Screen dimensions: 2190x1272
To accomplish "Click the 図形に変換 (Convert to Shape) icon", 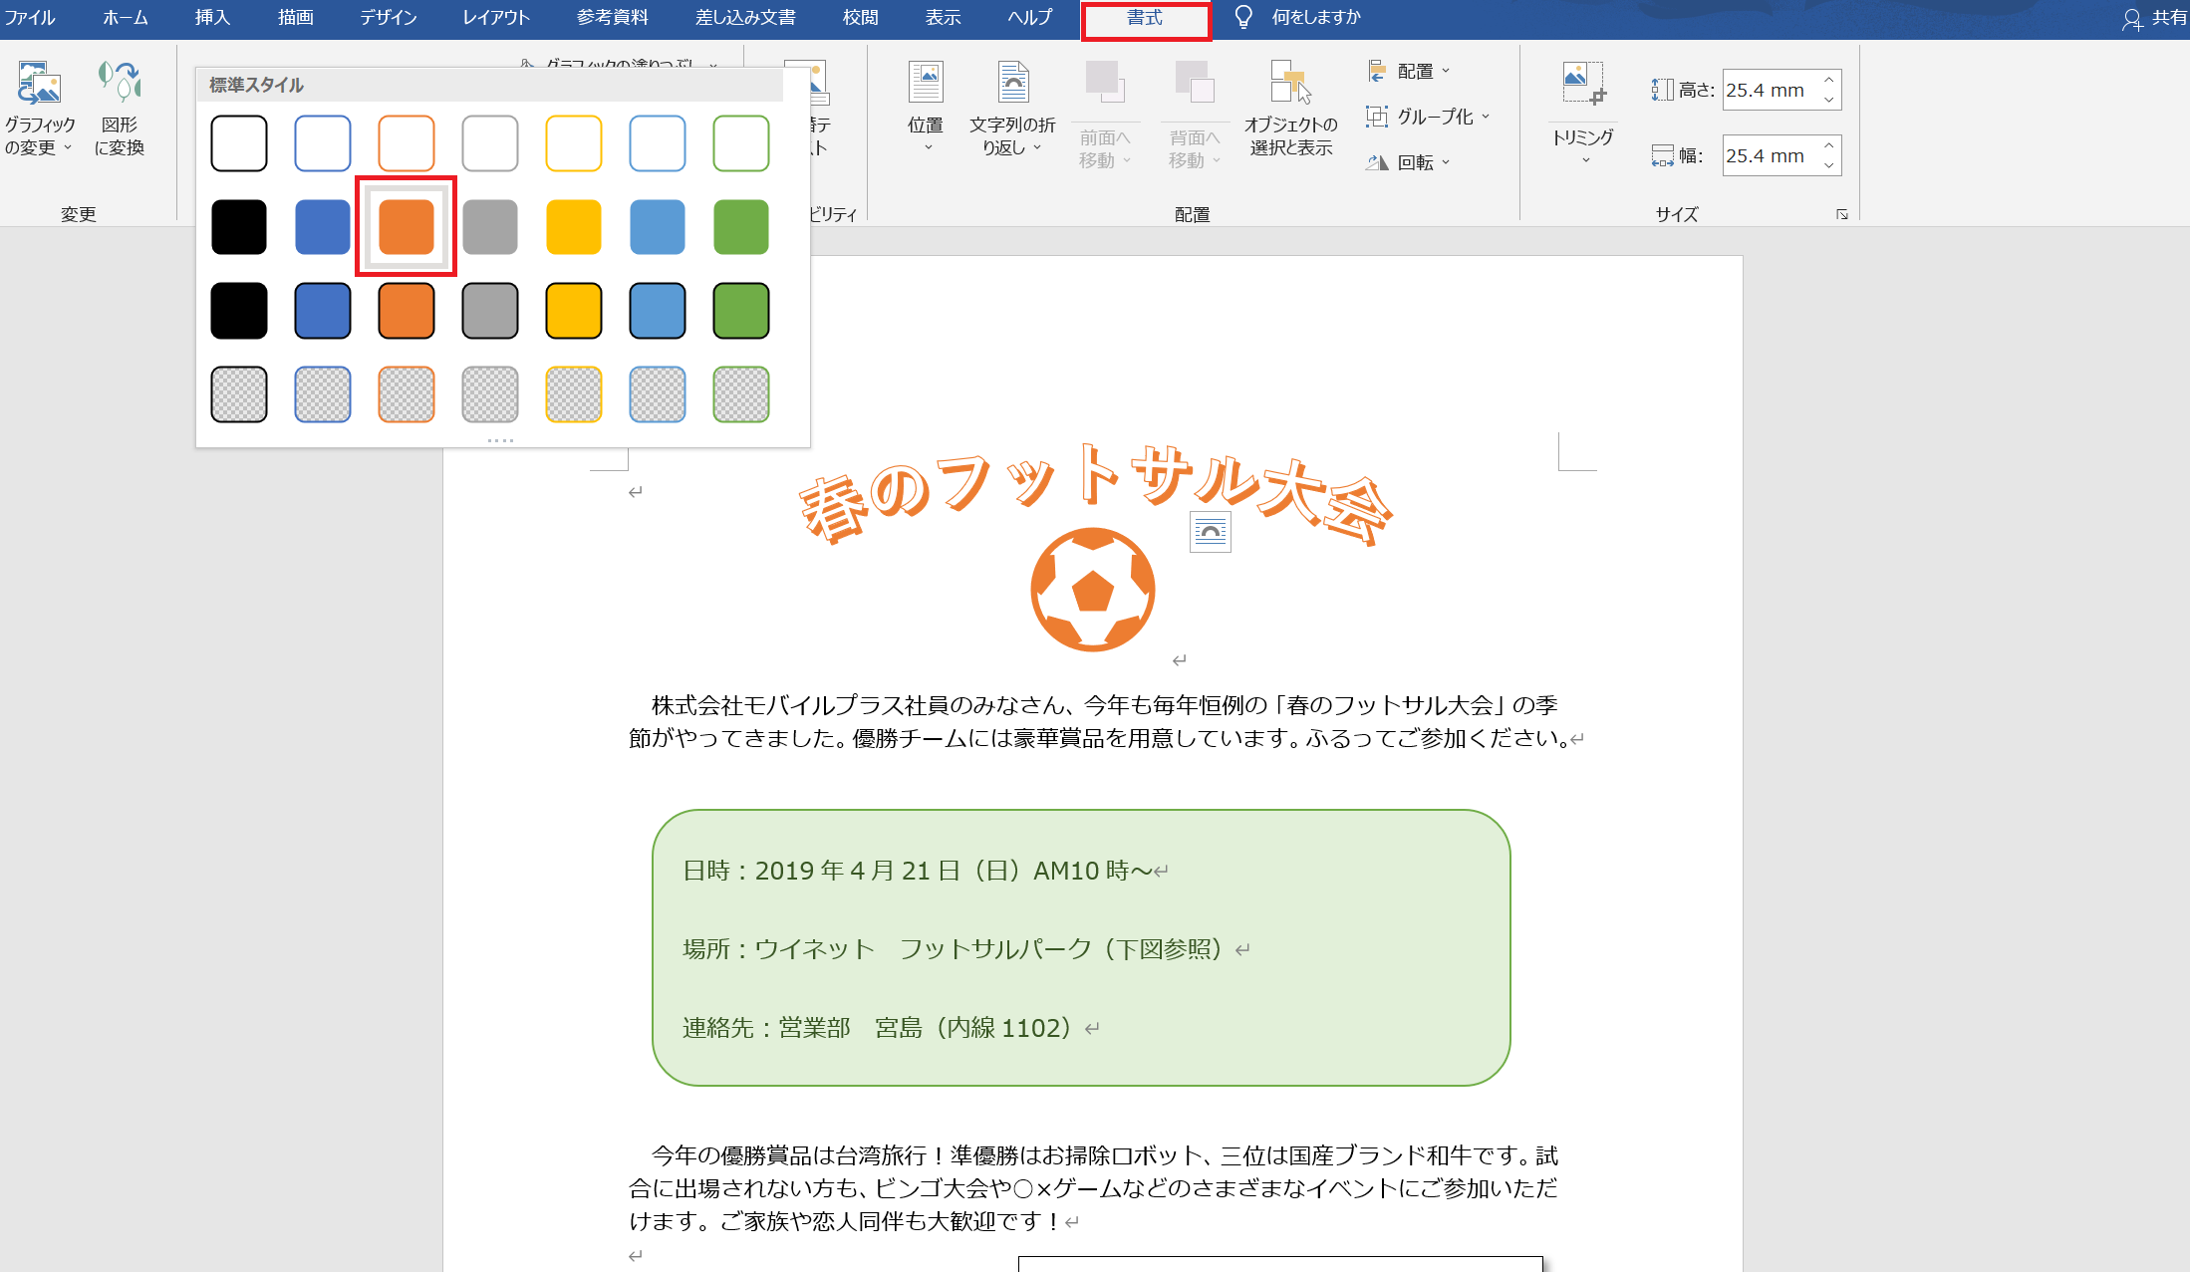I will pyautogui.click(x=120, y=84).
